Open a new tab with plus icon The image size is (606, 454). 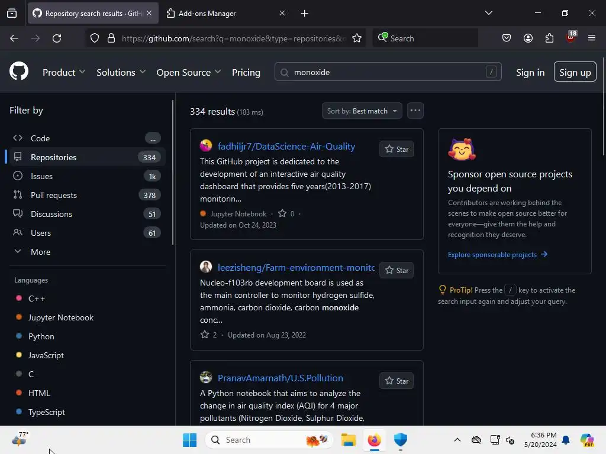[x=305, y=13]
